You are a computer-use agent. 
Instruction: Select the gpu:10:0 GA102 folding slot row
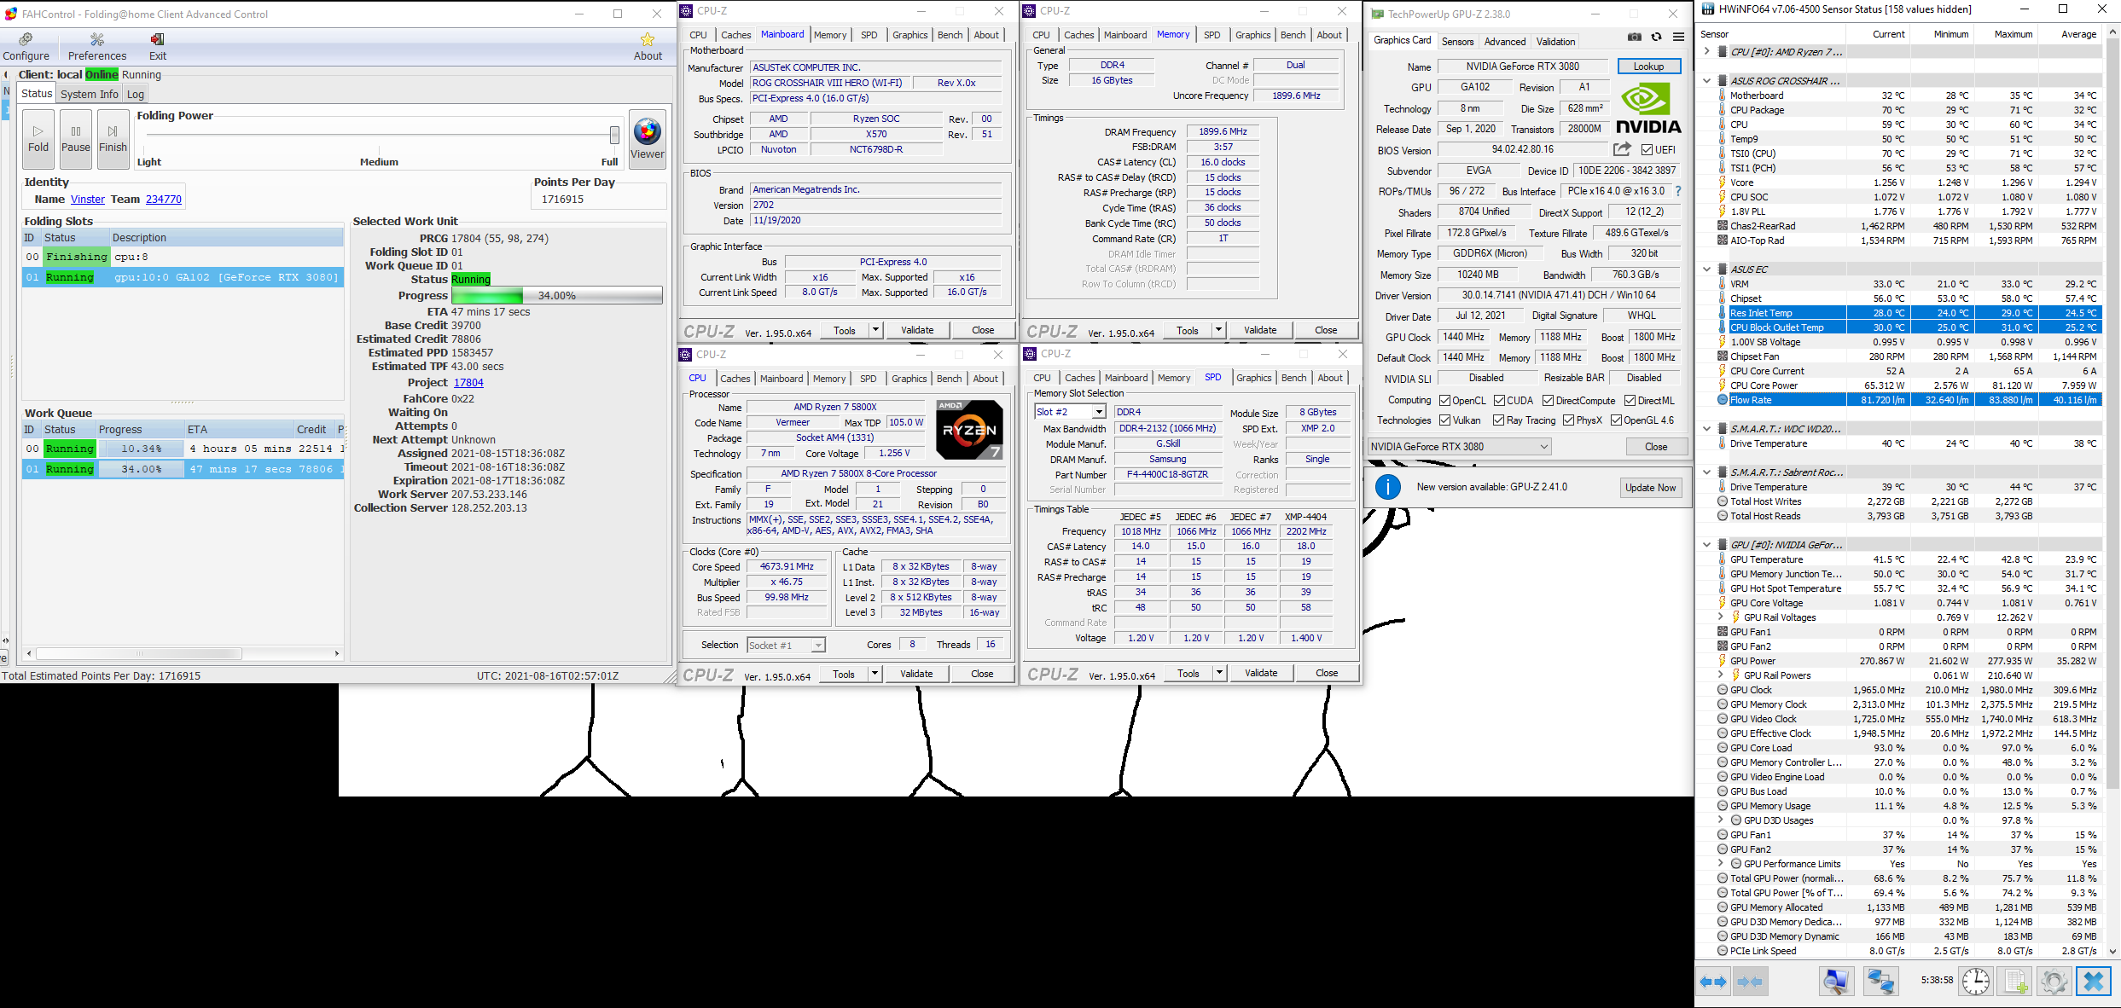click(183, 277)
